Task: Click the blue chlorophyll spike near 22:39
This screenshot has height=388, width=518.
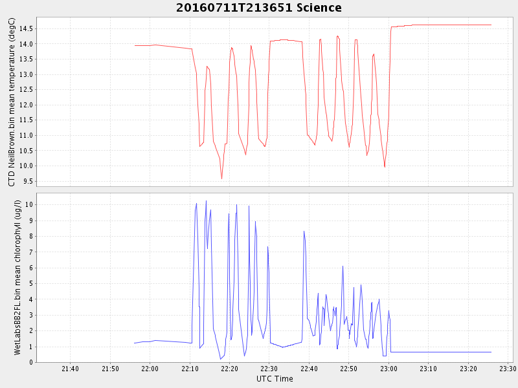Action: click(x=304, y=232)
